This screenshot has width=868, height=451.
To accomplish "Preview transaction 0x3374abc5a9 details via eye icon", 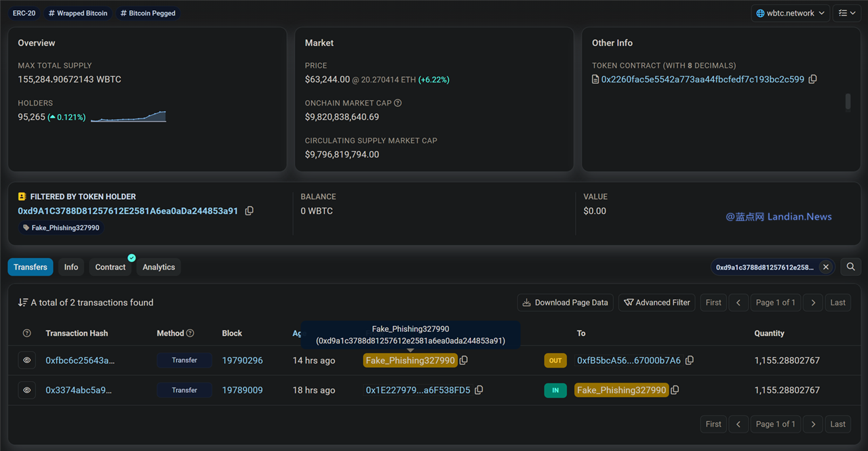I will (x=27, y=390).
